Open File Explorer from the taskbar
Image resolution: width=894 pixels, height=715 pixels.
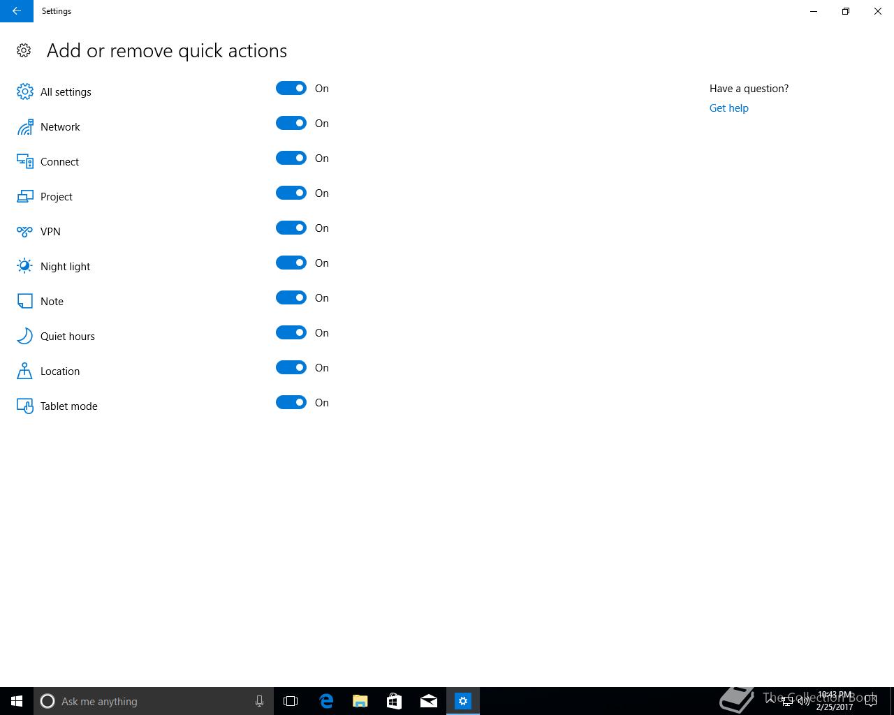[x=360, y=701]
